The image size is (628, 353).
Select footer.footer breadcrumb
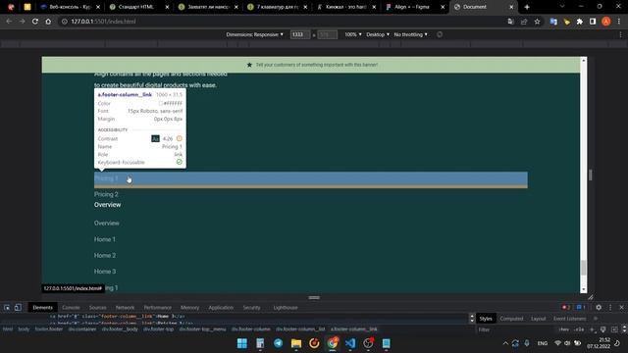pyautogui.click(x=49, y=329)
